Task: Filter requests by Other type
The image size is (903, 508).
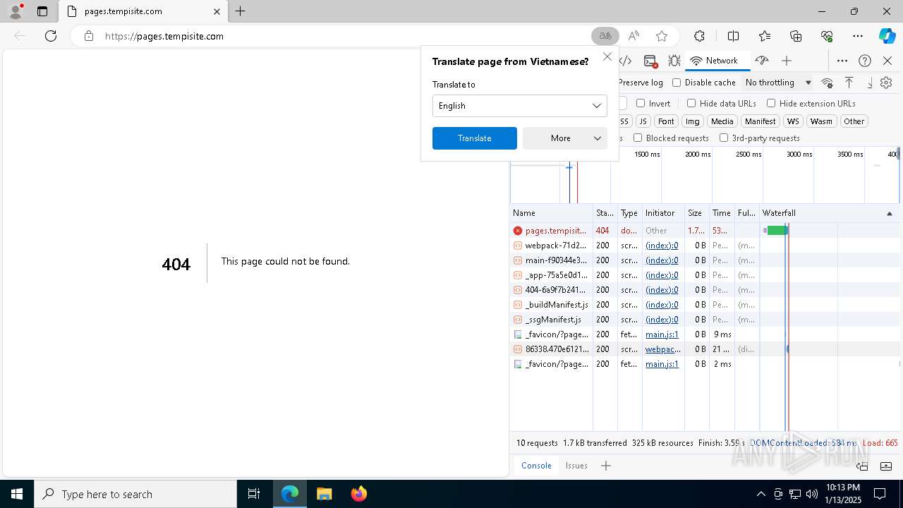Action: [x=854, y=121]
